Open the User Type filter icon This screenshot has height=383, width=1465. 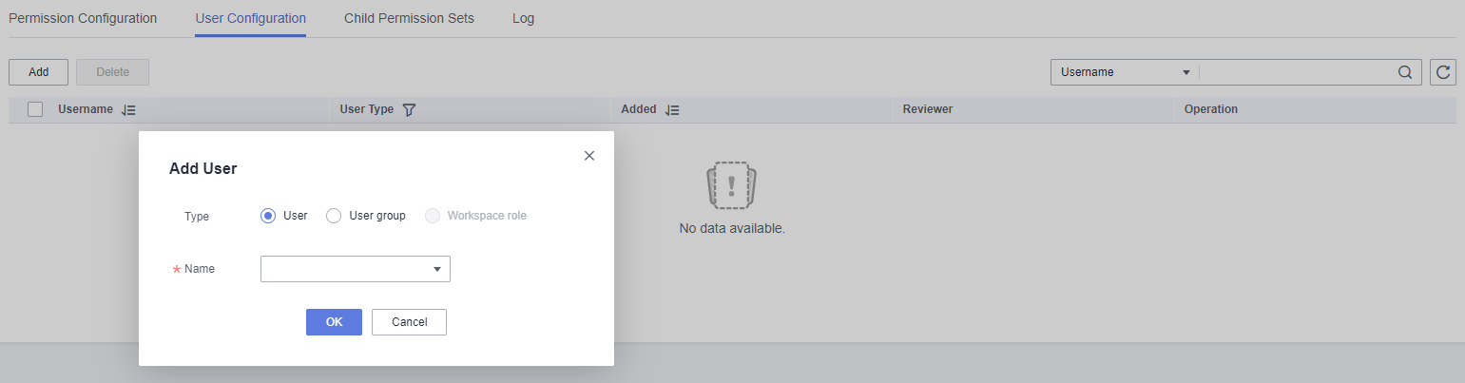(409, 110)
